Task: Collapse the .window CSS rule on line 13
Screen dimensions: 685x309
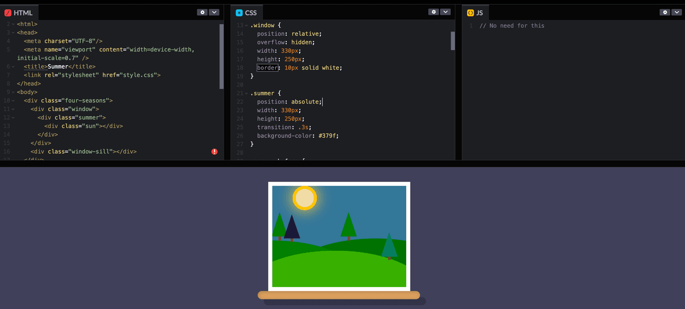Action: click(x=246, y=26)
